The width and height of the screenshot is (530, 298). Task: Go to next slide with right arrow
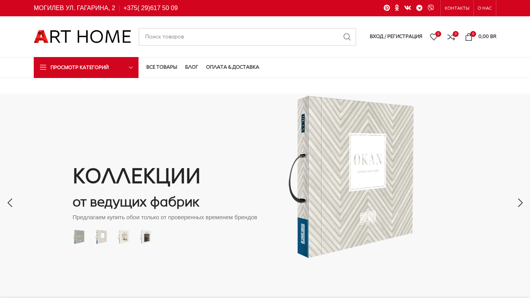pyautogui.click(x=520, y=203)
